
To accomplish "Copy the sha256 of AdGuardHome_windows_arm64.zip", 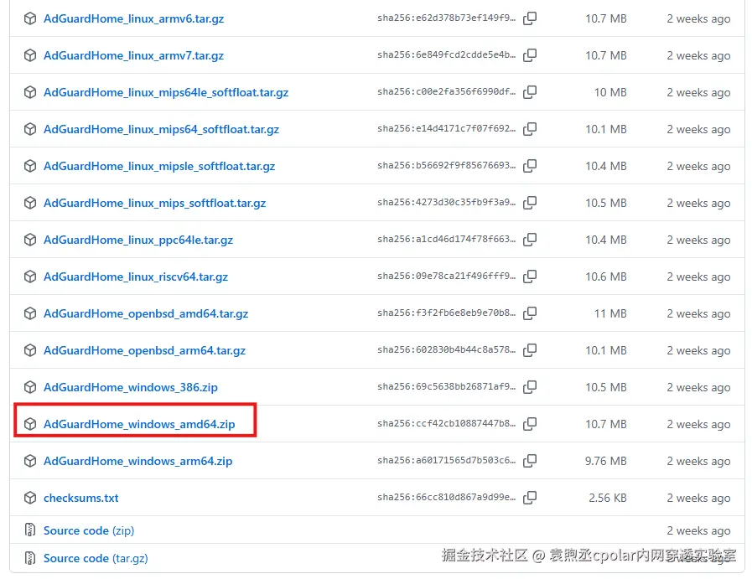I will coord(530,461).
